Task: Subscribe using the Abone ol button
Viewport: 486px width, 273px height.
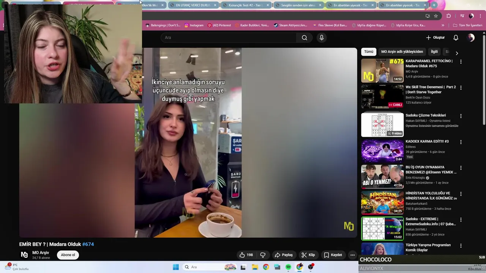Action: click(x=68, y=255)
